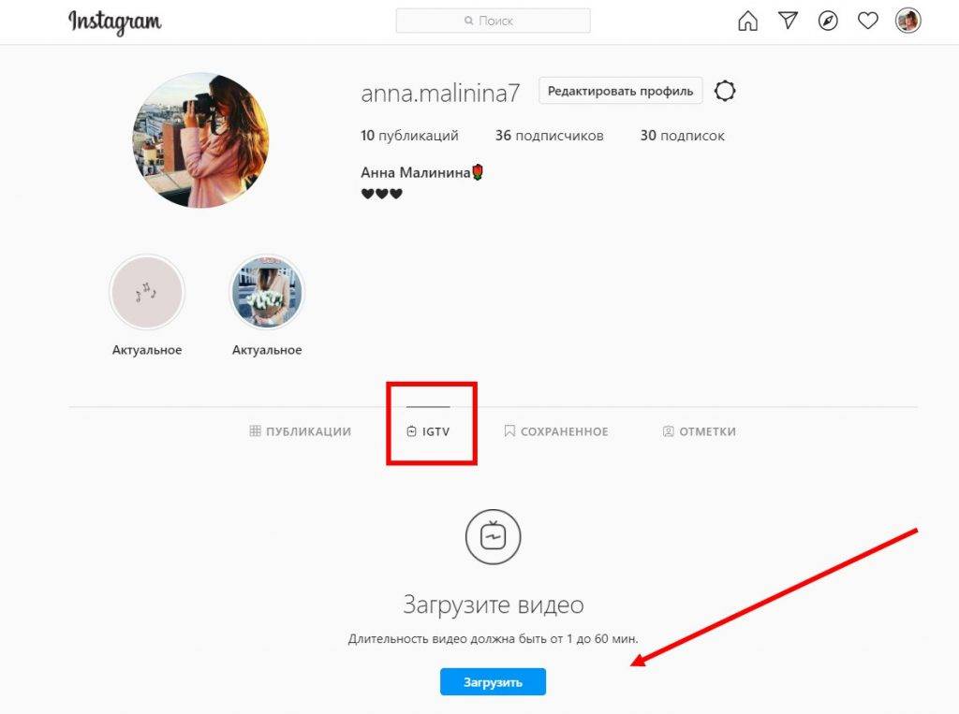The height and width of the screenshot is (714, 959).
Task: Click the bookmark icon beside СОХРАНЕННОЕ
Action: coord(509,431)
